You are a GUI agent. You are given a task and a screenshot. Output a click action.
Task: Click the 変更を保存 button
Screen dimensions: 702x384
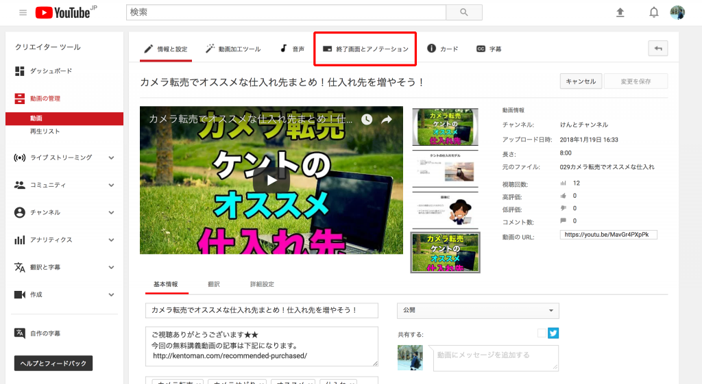pos(636,81)
